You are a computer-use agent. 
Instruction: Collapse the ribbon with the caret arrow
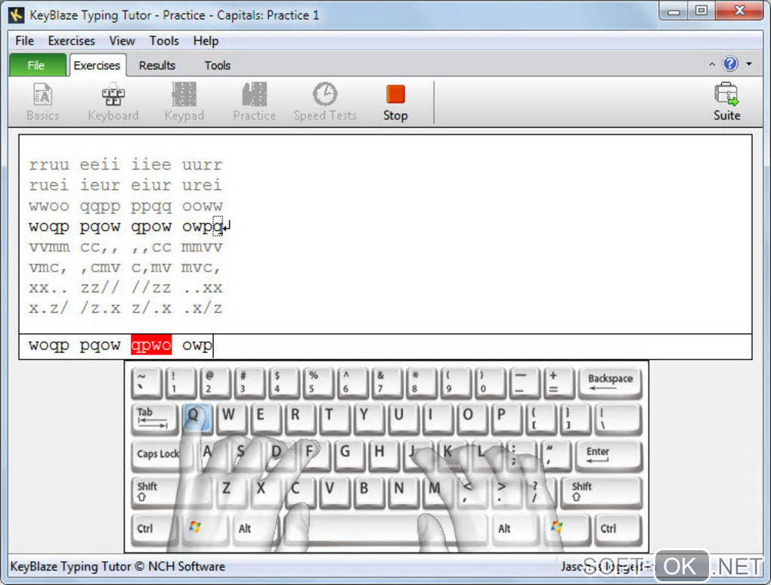711,64
